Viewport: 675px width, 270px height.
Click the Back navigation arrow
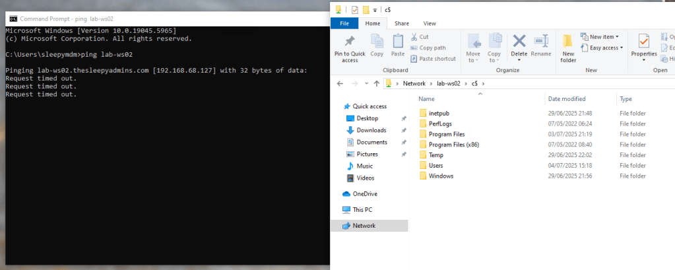[339, 83]
